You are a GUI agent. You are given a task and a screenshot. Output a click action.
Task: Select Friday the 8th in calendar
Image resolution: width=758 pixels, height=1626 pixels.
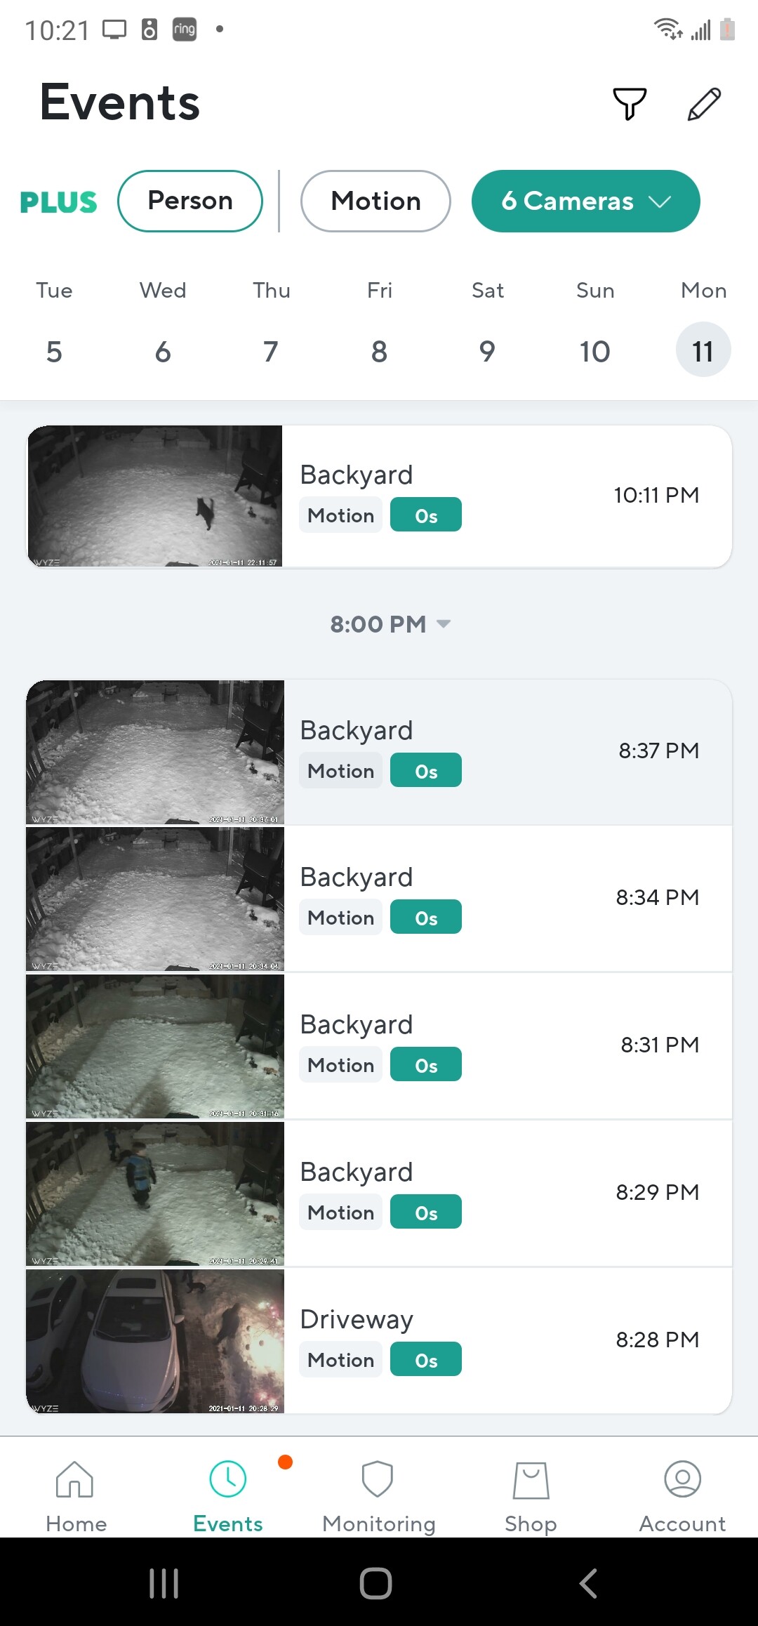tap(379, 350)
